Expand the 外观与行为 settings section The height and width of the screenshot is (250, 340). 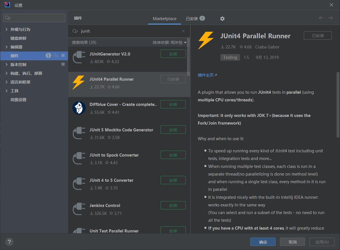click(7, 29)
